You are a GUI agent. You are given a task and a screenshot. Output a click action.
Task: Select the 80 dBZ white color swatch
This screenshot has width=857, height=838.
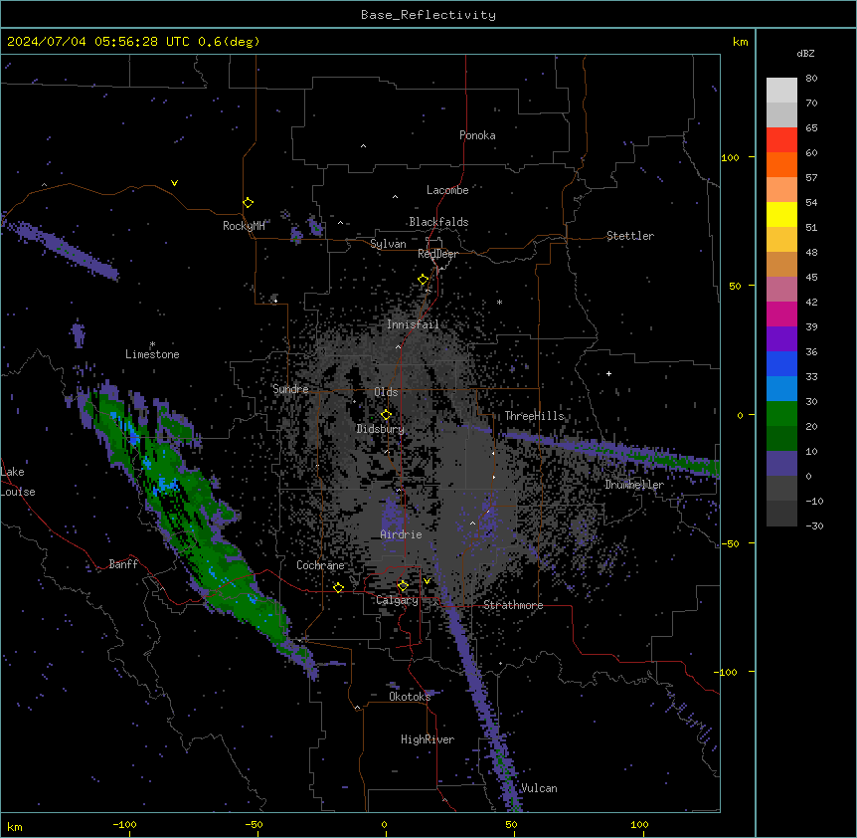[781, 91]
